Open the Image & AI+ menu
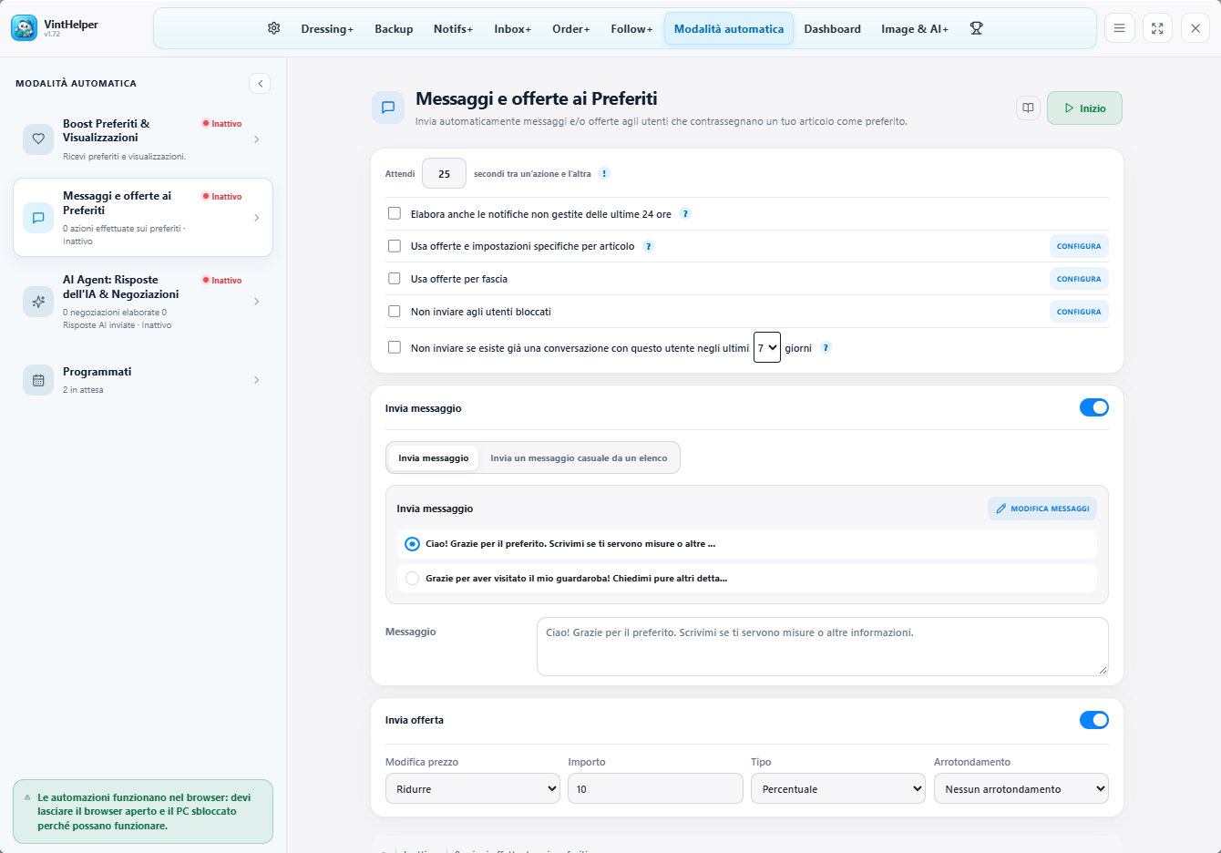 915,29
